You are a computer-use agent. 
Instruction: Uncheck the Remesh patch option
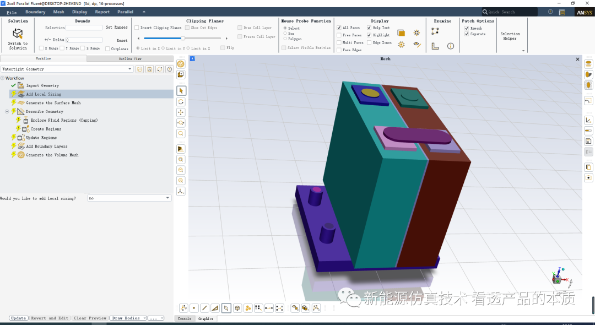pyautogui.click(x=467, y=28)
